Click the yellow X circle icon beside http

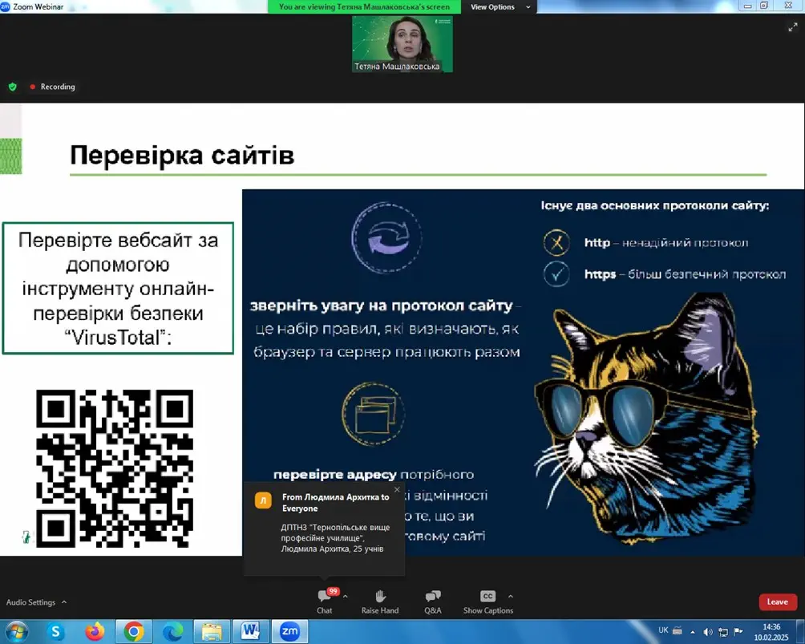(556, 243)
